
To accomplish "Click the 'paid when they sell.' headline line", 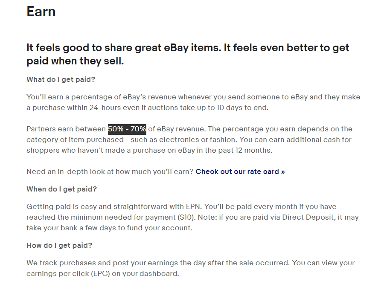I will (75, 61).
